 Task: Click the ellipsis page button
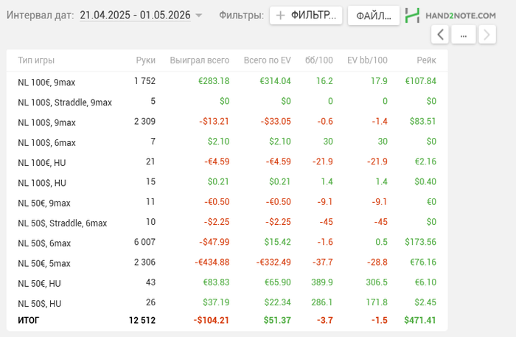pos(463,34)
